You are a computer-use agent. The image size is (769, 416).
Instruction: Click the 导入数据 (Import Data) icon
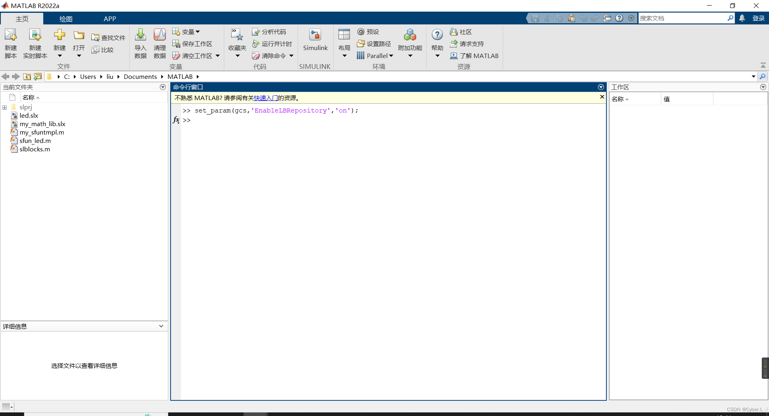pyautogui.click(x=141, y=35)
